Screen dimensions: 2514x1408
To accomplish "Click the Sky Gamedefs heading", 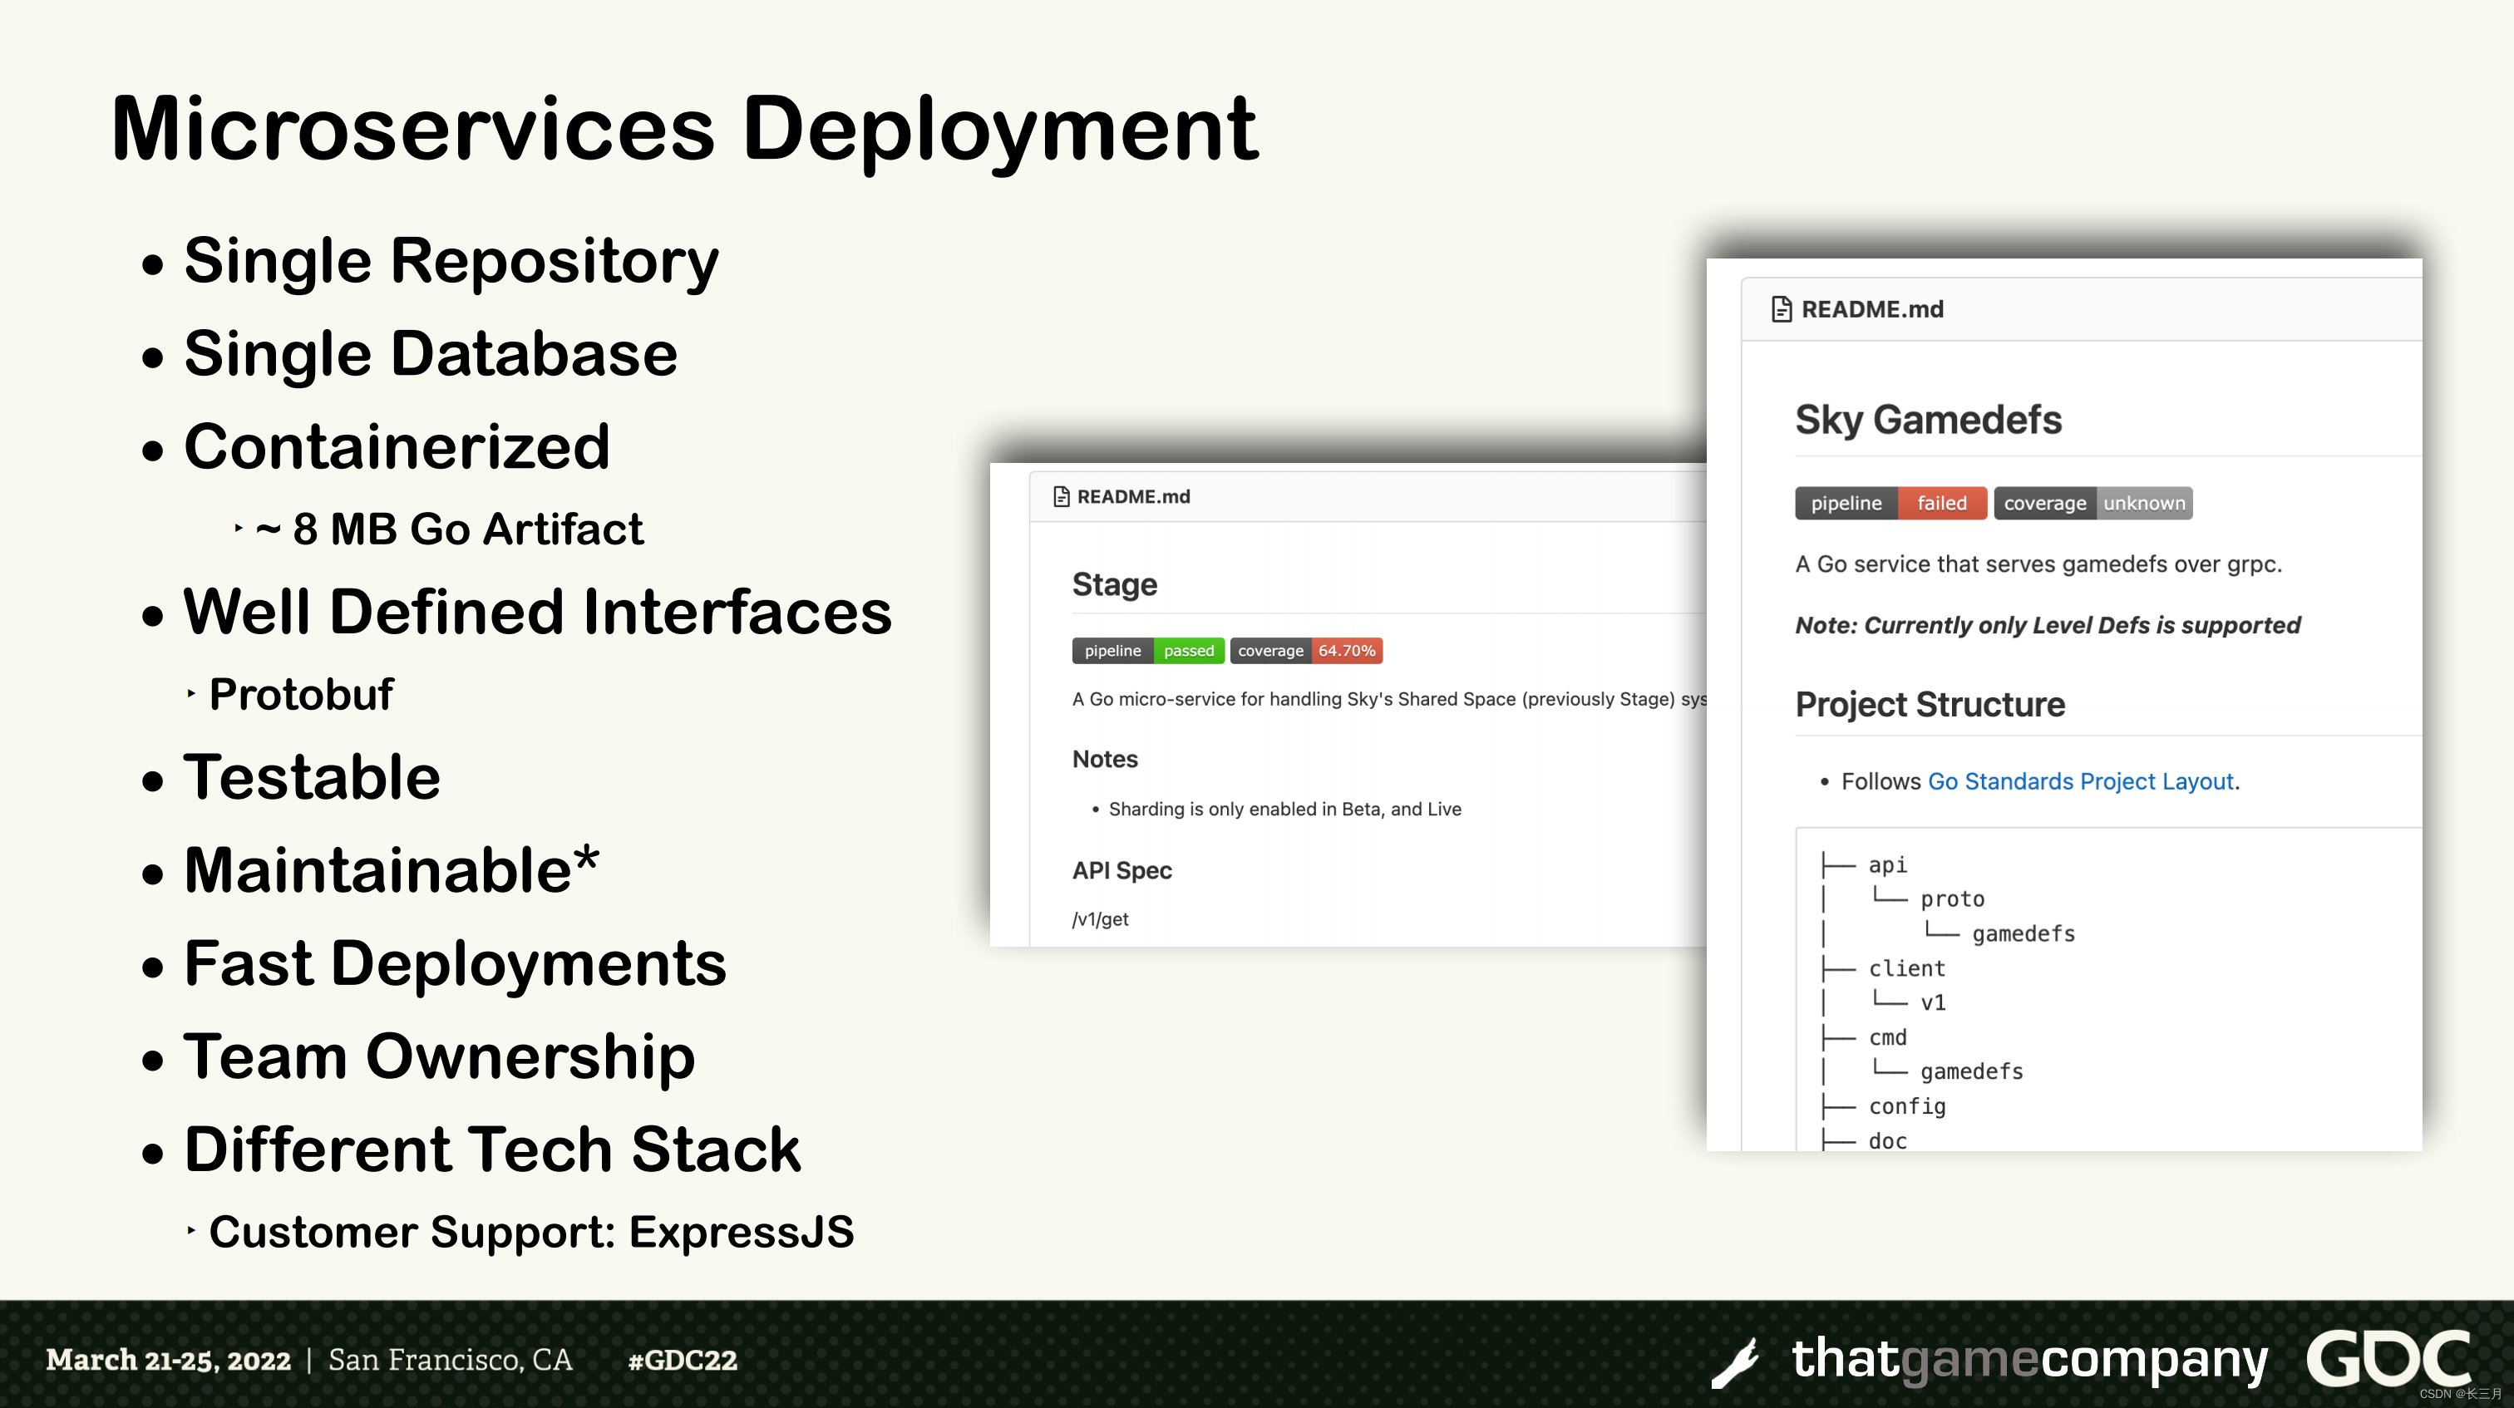I will (x=1927, y=420).
